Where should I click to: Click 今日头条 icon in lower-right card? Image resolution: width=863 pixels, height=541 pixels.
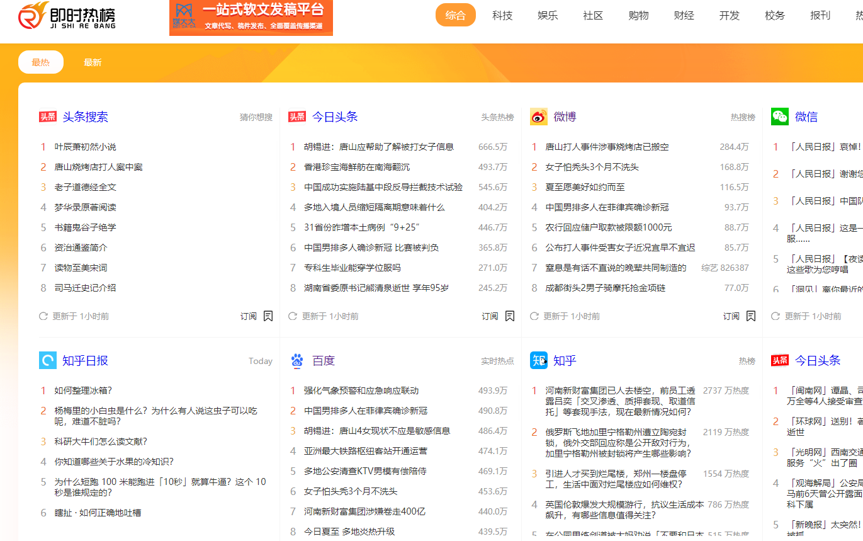(780, 360)
